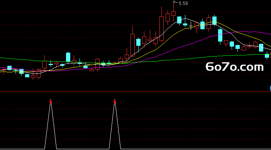Viewport: 271px width, 150px height.
Task: Click the small blue icon at right edge
Action: coord(270,88)
